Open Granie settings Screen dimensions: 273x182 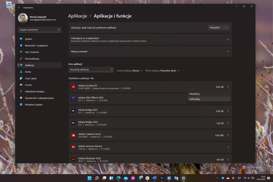pyautogui.click(x=40, y=85)
